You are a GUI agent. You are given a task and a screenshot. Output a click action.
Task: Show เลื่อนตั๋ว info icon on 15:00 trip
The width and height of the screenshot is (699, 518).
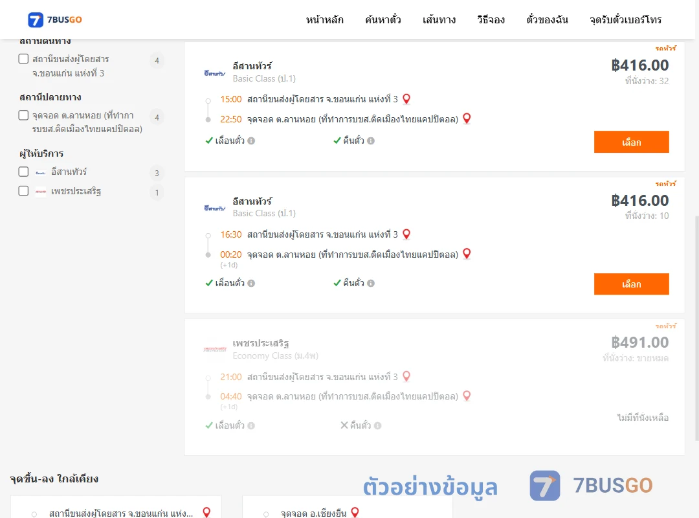pos(251,141)
